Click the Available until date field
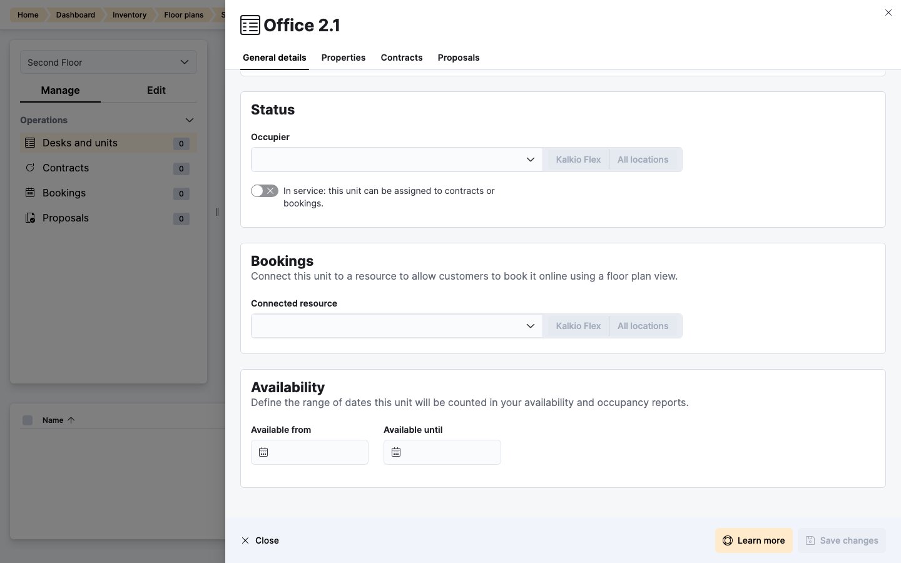The image size is (901, 563). pos(442,452)
